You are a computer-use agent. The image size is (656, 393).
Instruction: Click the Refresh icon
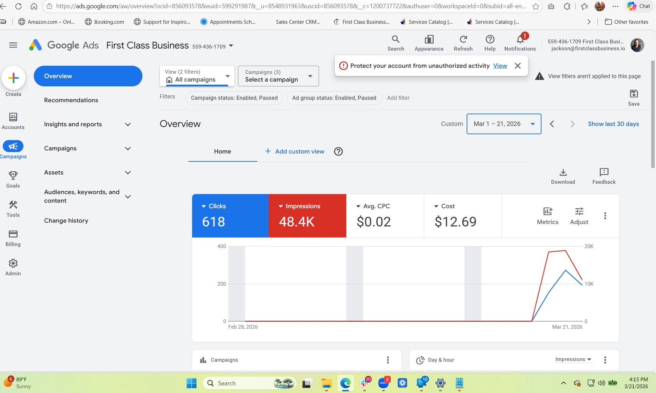click(x=463, y=42)
